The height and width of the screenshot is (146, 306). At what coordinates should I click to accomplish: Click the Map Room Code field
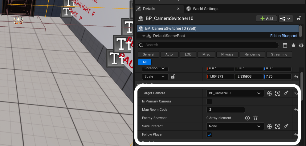pyautogui.click(x=226, y=110)
